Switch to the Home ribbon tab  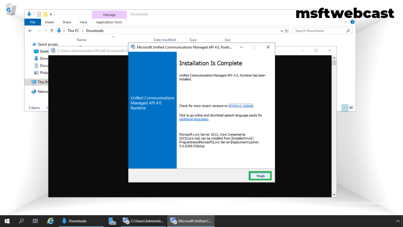49,22
